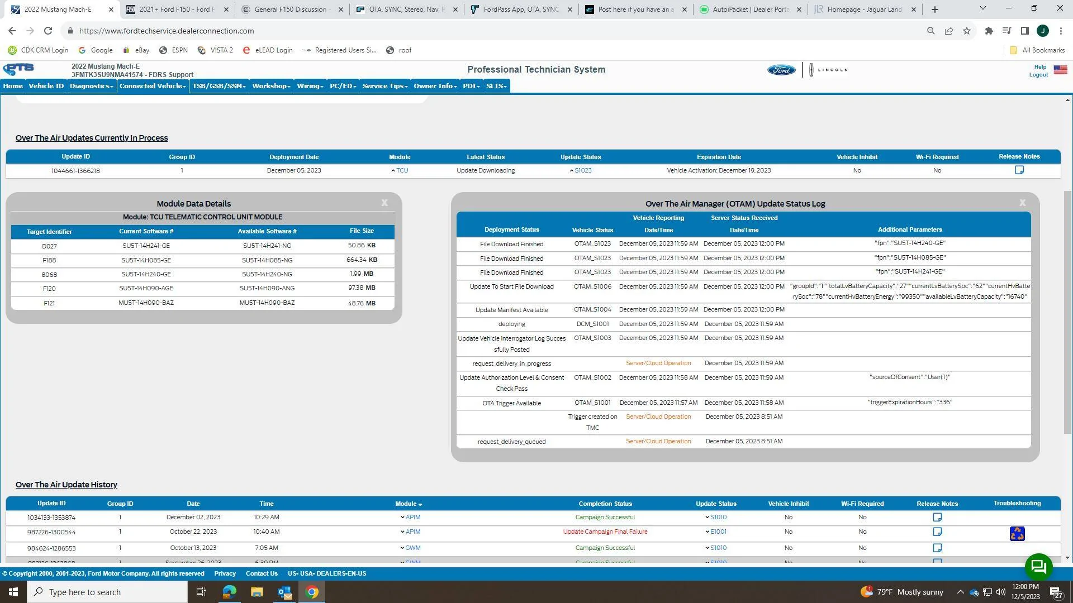Open Chrome profile avatar

tap(1043, 31)
